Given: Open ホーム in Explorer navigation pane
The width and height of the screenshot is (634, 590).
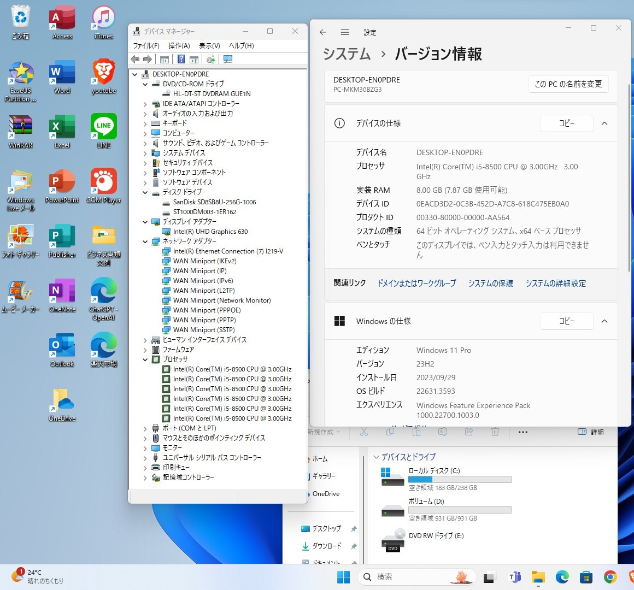Looking at the screenshot, I should pos(320,459).
